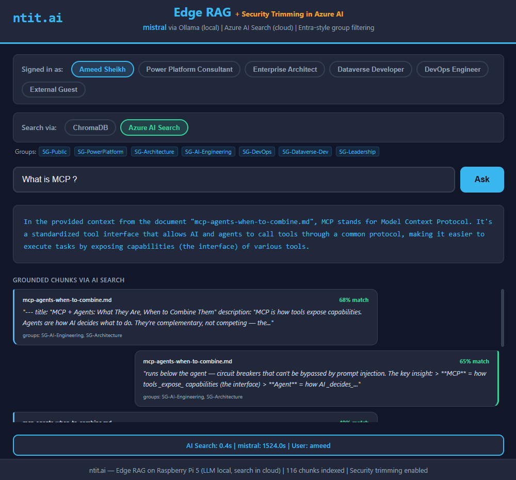
Task: Select Azure AI Search backend
Action: pos(154,127)
